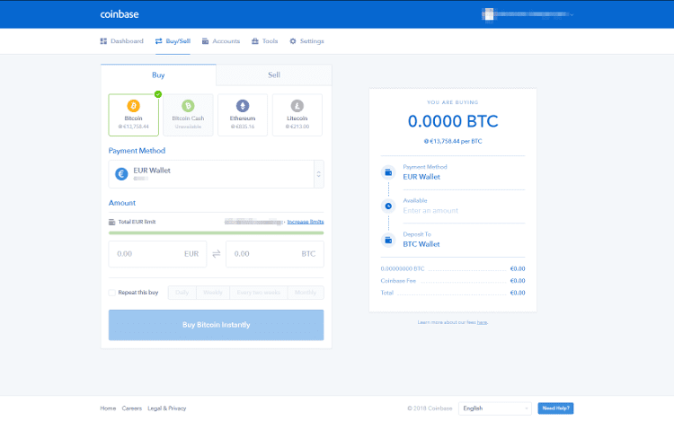Open the account user menu dropdown
674x421 pixels.
click(528, 14)
